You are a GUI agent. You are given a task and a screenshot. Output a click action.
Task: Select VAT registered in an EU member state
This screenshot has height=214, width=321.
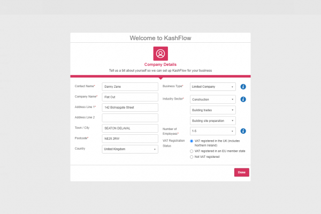point(192,151)
